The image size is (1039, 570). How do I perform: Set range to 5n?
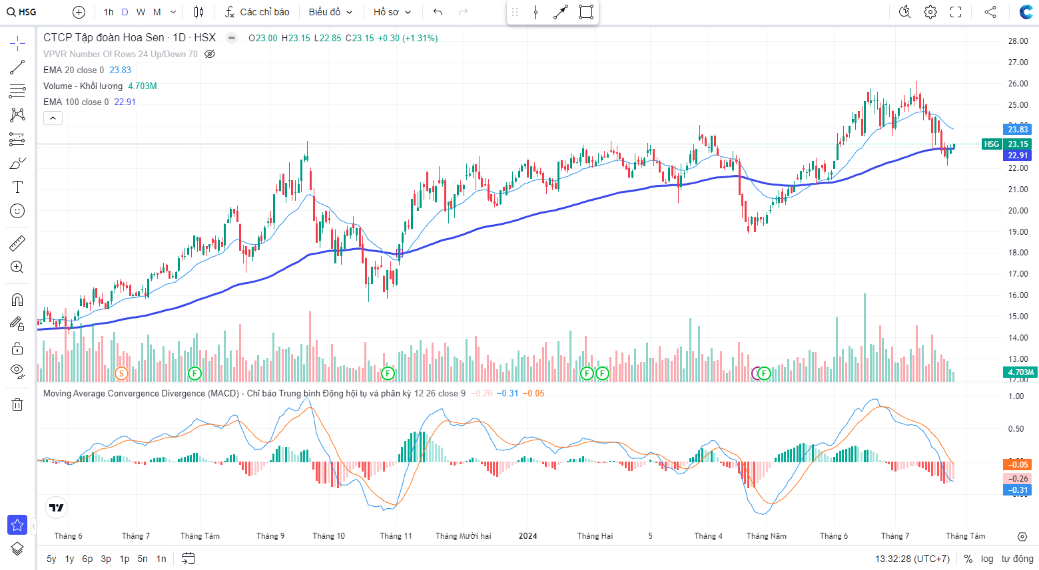[x=143, y=559]
